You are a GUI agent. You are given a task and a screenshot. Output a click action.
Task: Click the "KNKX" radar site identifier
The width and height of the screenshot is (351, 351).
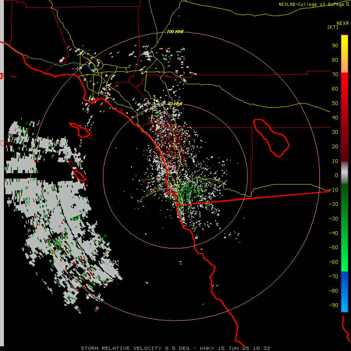[207, 348]
